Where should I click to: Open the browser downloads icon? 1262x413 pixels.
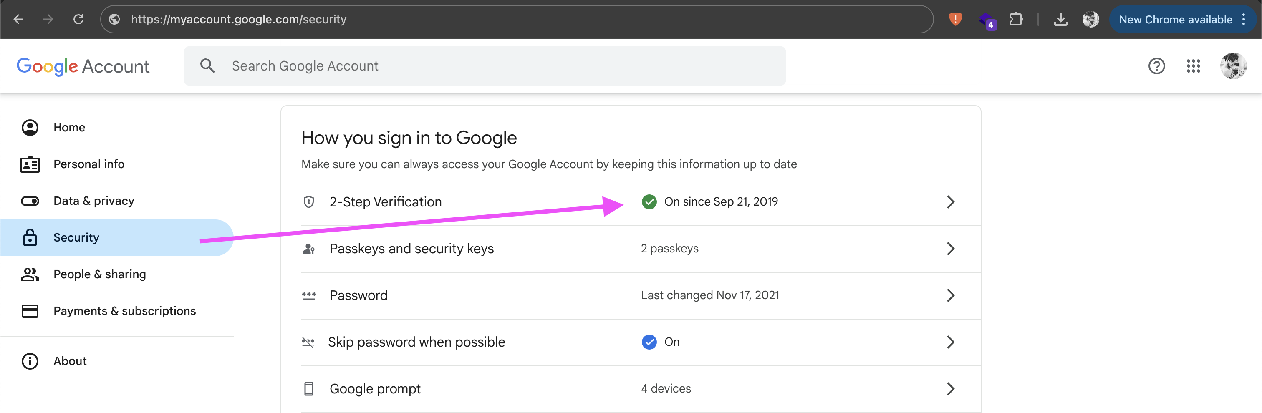click(1060, 19)
